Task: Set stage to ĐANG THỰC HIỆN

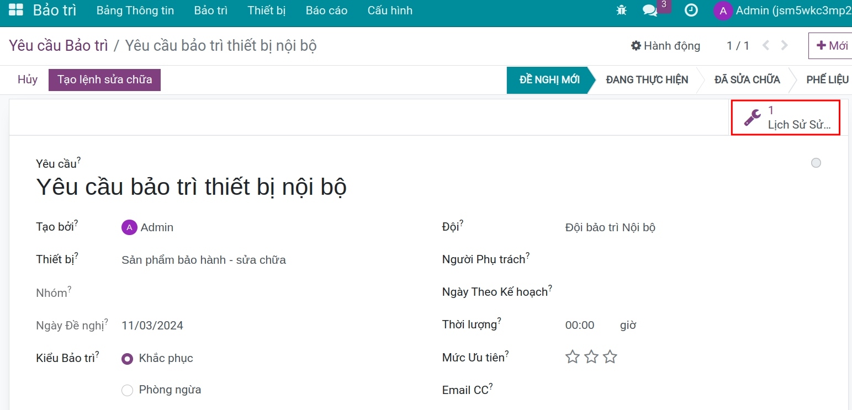Action: pos(647,80)
